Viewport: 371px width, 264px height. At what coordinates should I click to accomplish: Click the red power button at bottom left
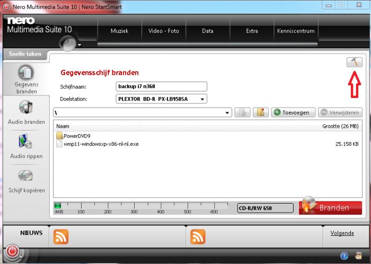tap(12, 252)
